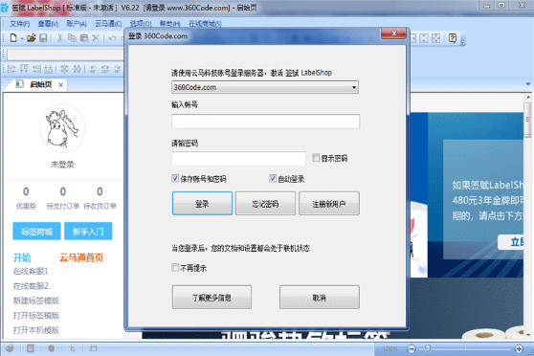Check the 不再提示 checkbox

click(175, 267)
